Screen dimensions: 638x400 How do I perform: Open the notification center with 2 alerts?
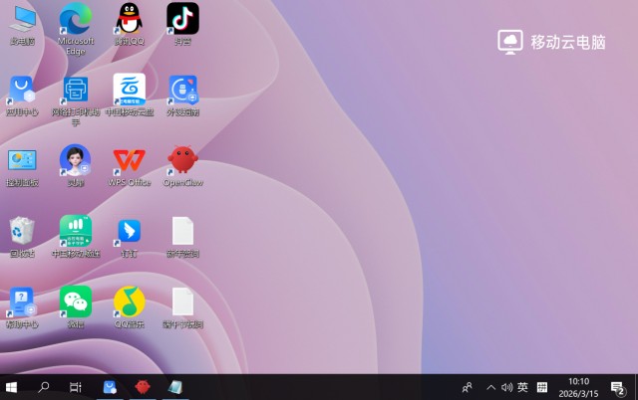[x=618, y=387]
